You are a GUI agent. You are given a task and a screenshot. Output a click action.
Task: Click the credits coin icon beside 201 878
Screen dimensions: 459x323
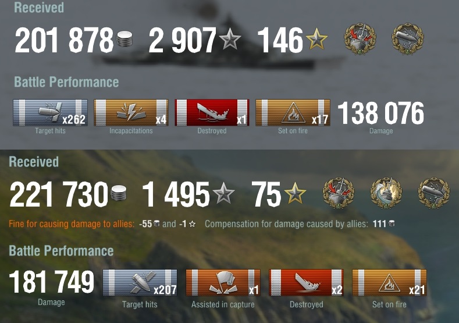[124, 40]
